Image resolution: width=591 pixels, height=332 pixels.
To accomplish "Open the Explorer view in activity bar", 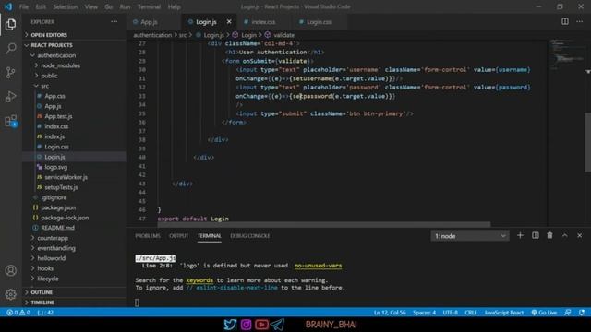I will (10, 25).
